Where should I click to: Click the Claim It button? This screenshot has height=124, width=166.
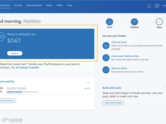[x=15, y=53]
